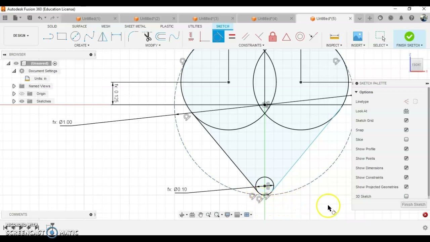Toggle Show Dimensions checkbox
430x242 pixels.
[406, 168]
